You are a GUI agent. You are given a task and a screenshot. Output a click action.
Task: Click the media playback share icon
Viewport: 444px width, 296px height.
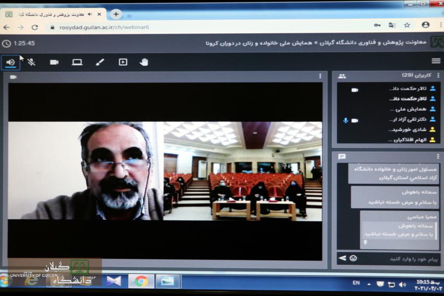[x=123, y=62]
